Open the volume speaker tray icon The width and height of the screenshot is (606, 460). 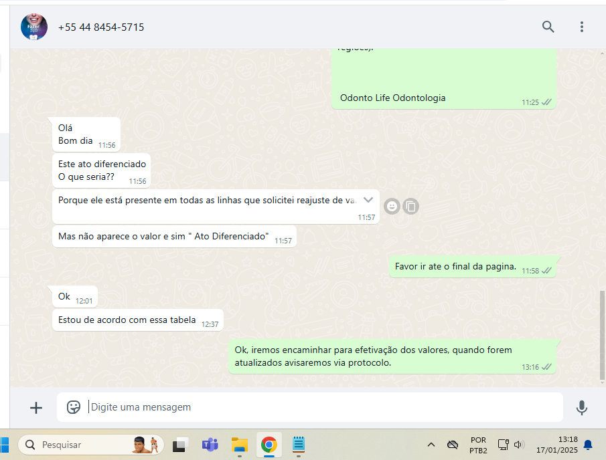pyautogui.click(x=518, y=445)
